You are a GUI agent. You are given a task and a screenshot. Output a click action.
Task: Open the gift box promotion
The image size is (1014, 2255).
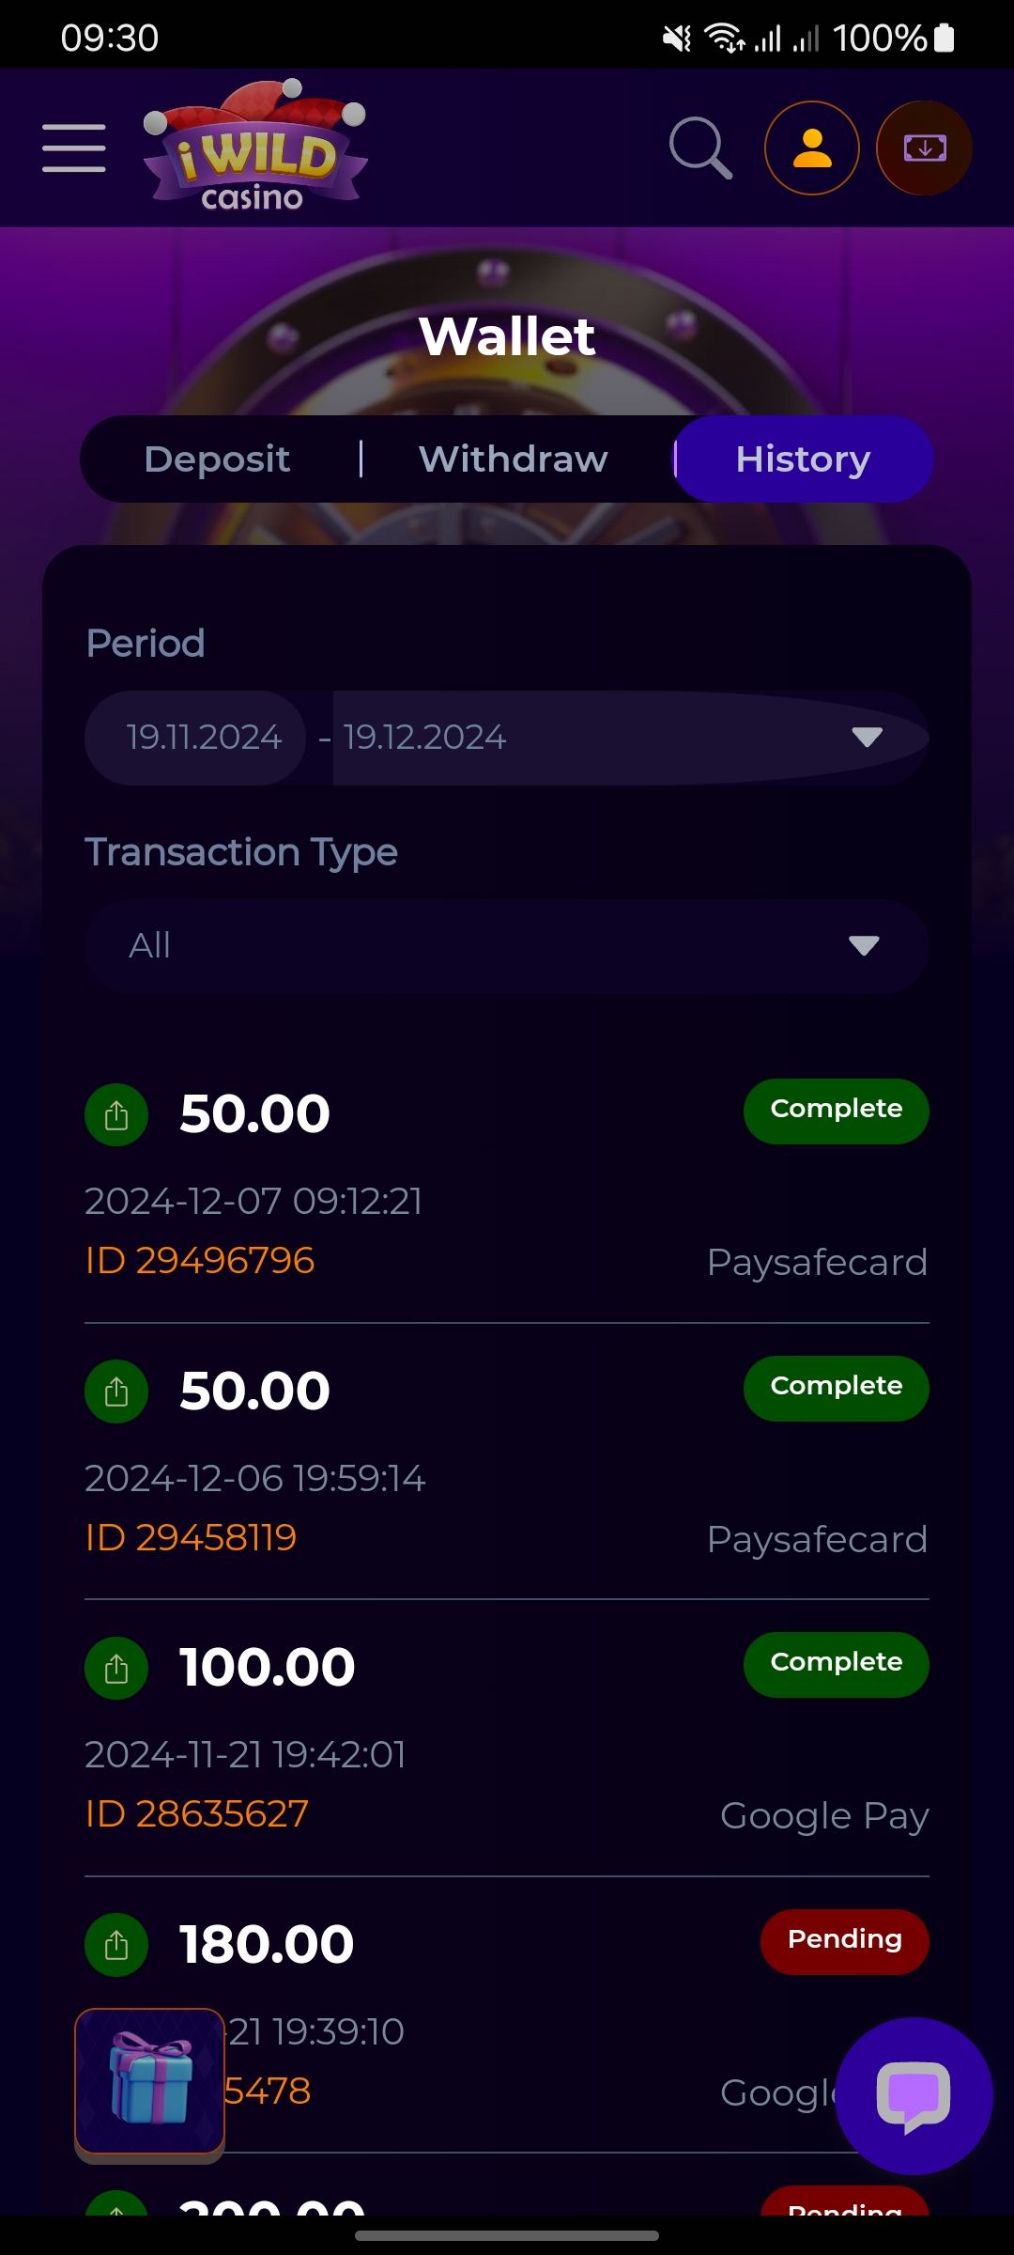[150, 2081]
